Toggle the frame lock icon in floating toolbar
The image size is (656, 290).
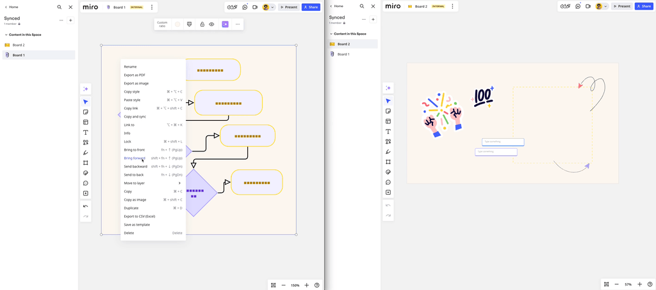pyautogui.click(x=202, y=24)
